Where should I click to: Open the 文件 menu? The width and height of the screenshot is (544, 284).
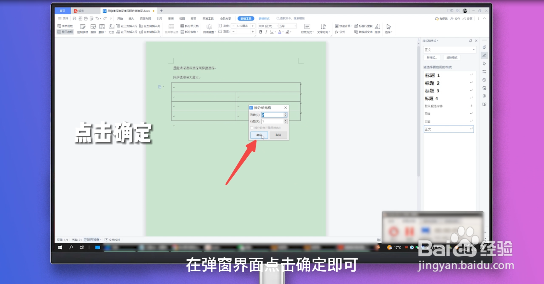(63, 19)
